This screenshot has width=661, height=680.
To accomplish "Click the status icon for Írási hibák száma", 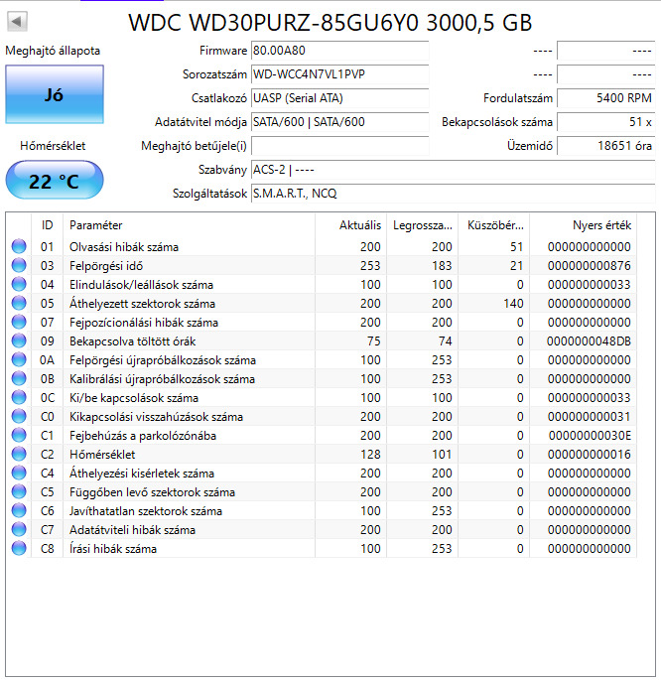I will [x=19, y=548].
